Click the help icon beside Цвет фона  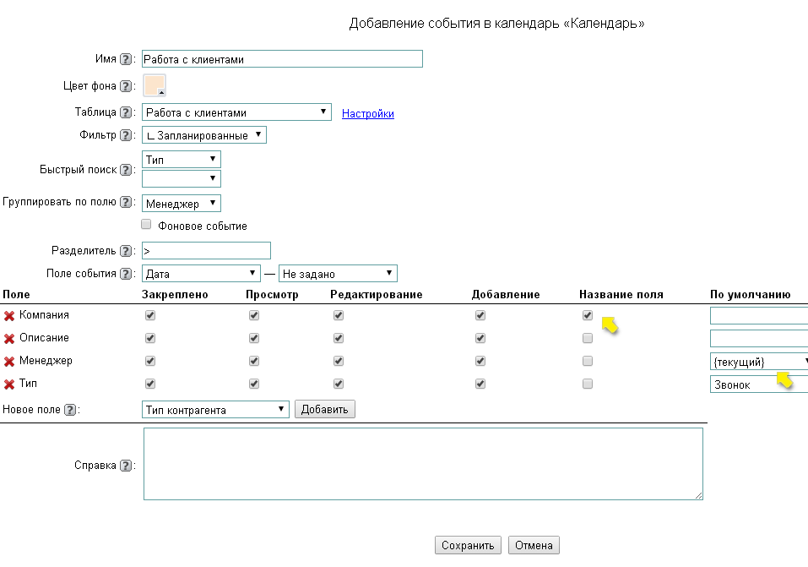coord(126,86)
